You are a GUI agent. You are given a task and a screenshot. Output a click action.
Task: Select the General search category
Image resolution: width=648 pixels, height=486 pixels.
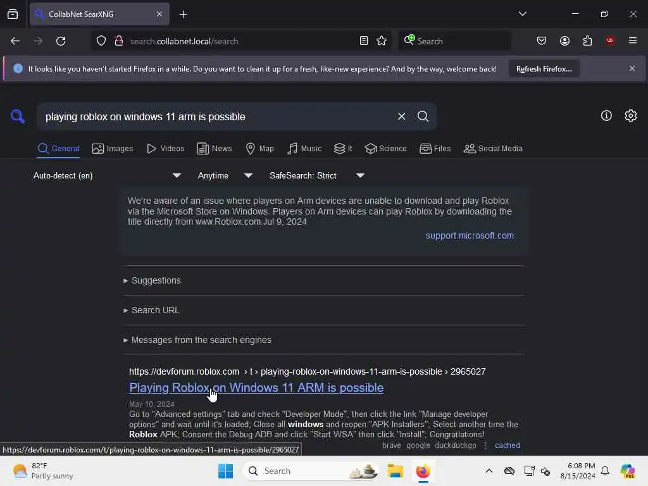58,149
